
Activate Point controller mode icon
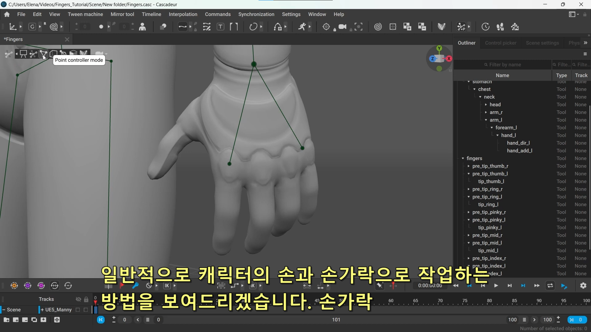click(43, 54)
